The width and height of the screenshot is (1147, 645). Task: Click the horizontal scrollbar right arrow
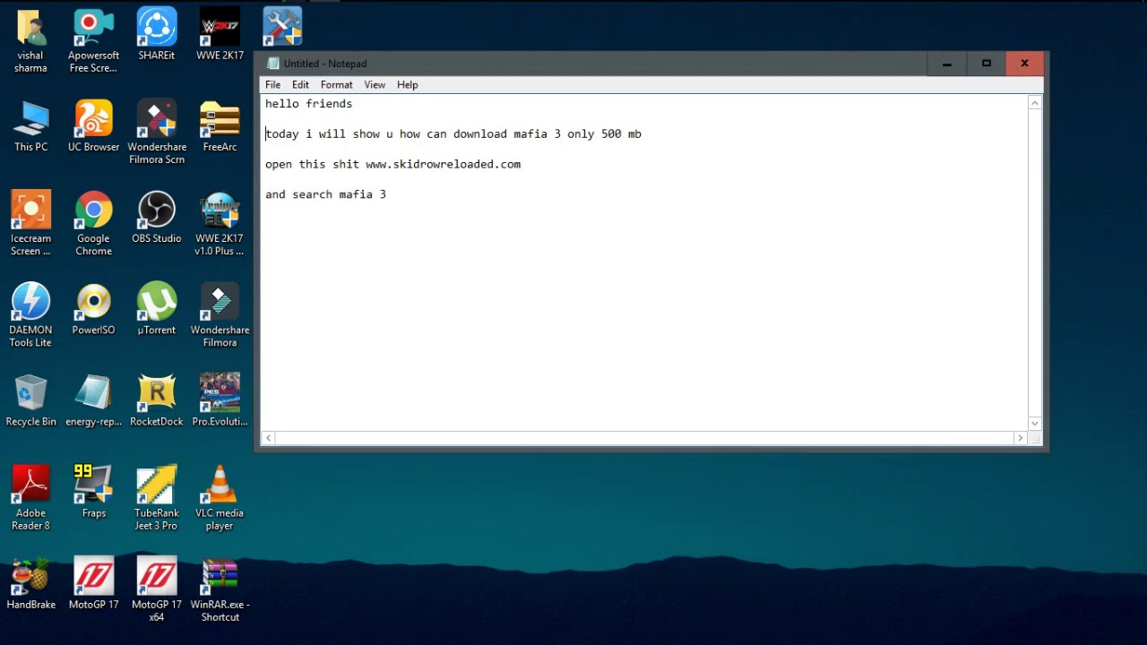(x=1020, y=438)
